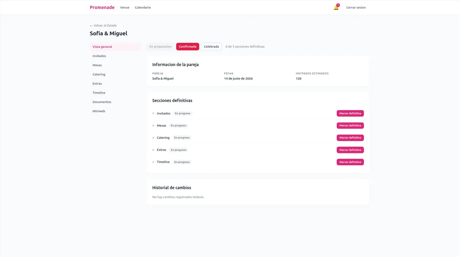Viewport: 459px width, 257px height.
Task: Select Vista general in sidebar
Action: [102, 47]
